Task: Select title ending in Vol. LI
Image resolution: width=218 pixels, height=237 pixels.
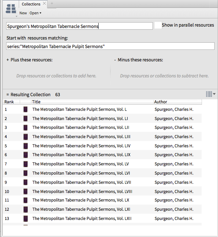Action: [x=80, y=119]
